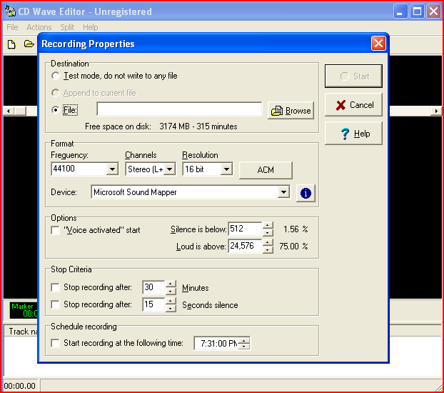The image size is (444, 393).
Task: Click the Track name column header
Action: (x=21, y=331)
